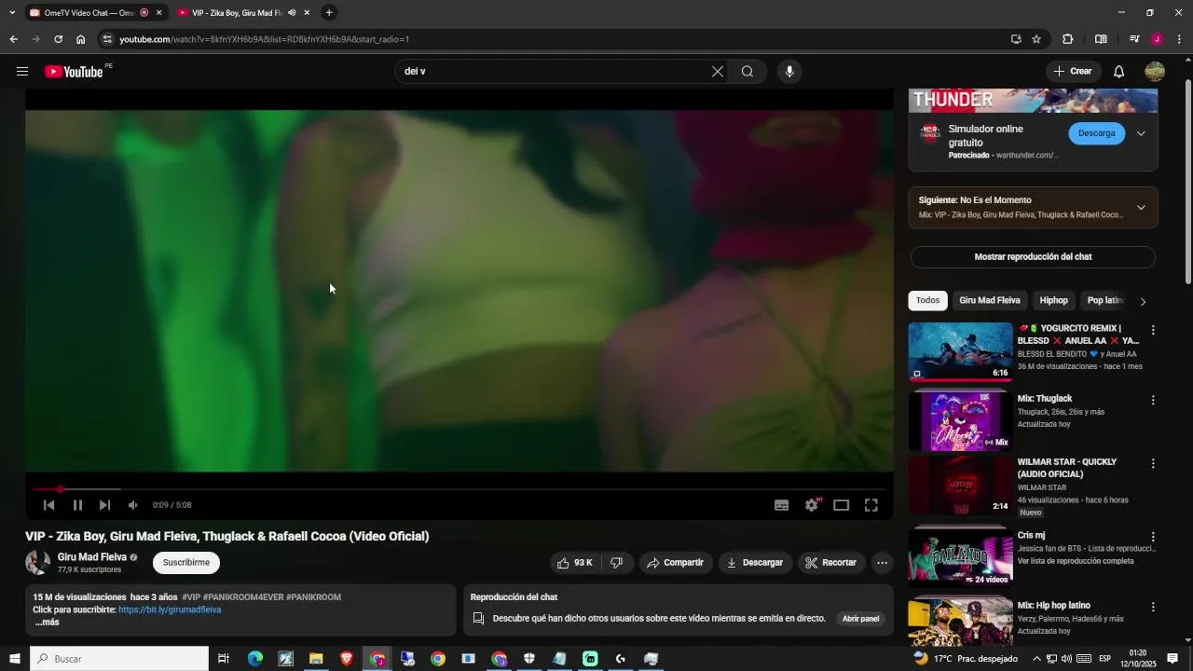Seek in the video progress bar
Screen dimensions: 1193x671
click(x=459, y=489)
